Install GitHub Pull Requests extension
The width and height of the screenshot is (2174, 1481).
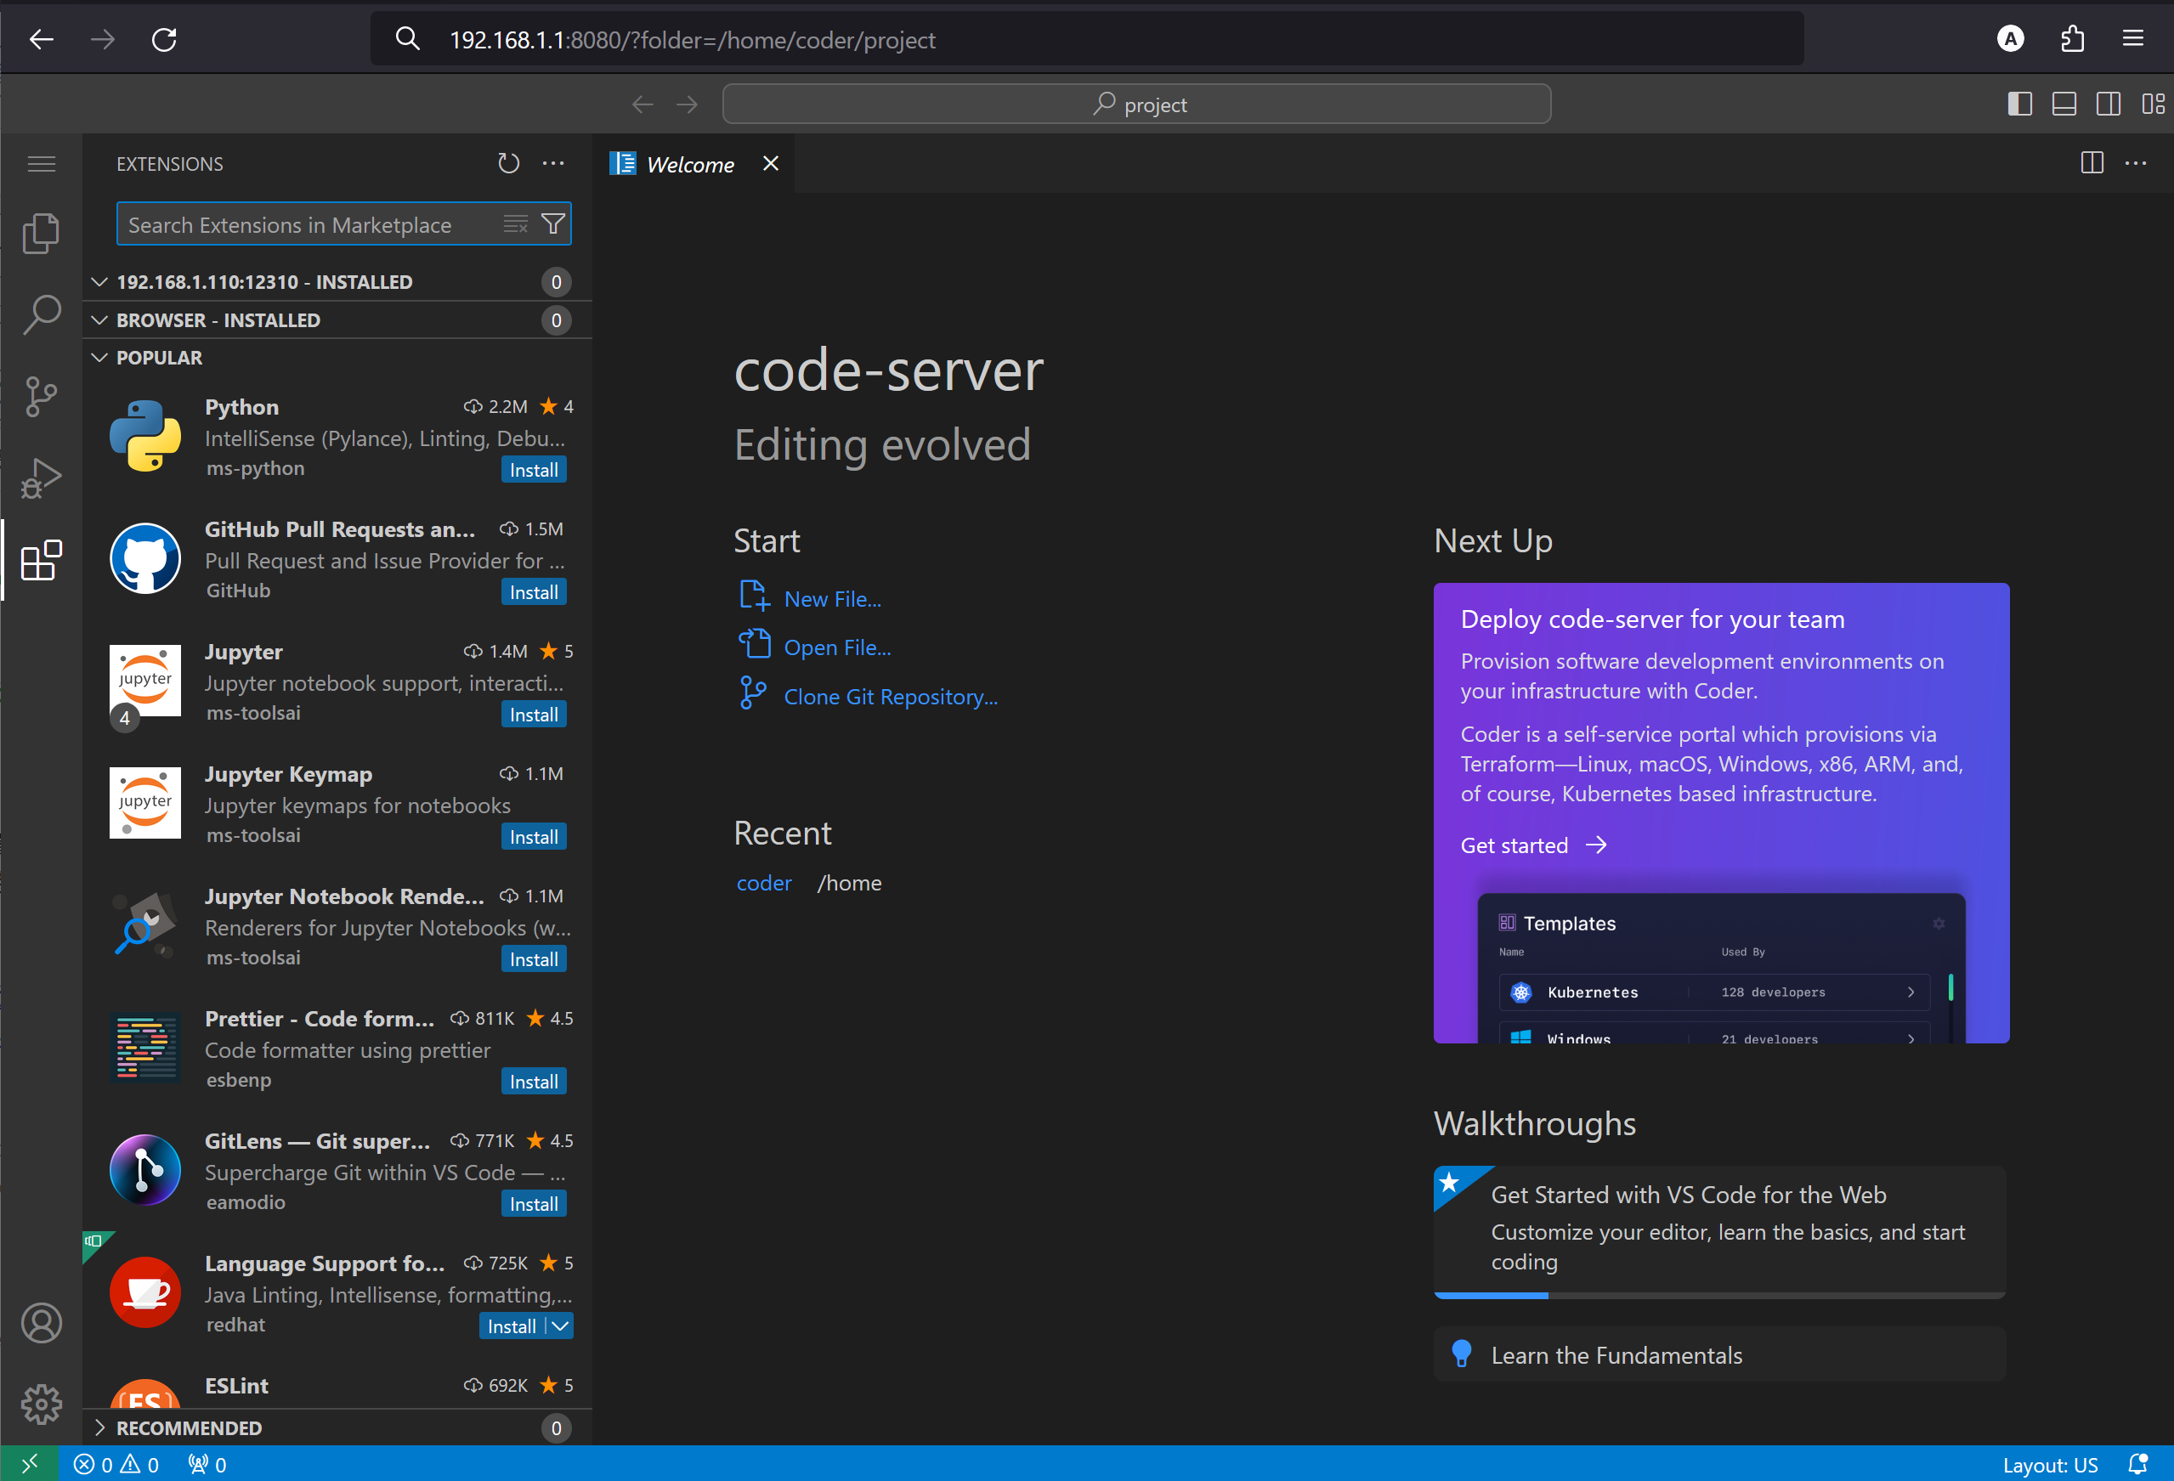pyautogui.click(x=533, y=592)
